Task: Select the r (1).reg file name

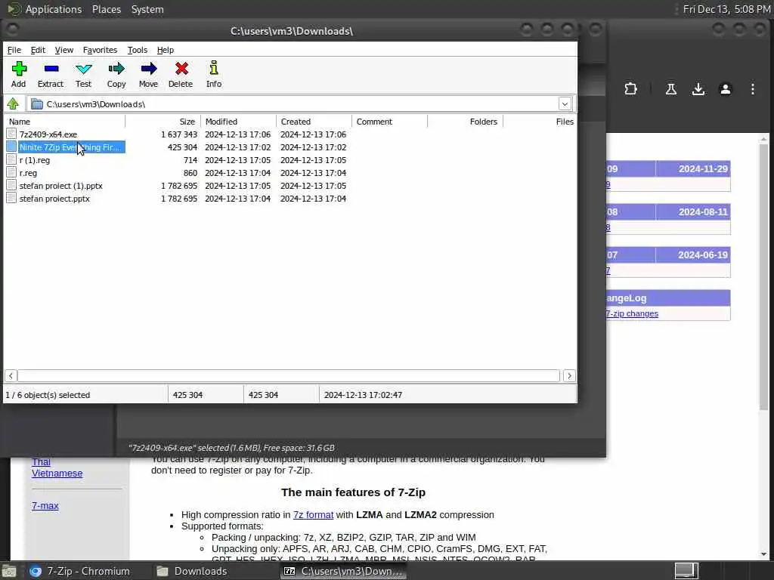Action: point(35,160)
